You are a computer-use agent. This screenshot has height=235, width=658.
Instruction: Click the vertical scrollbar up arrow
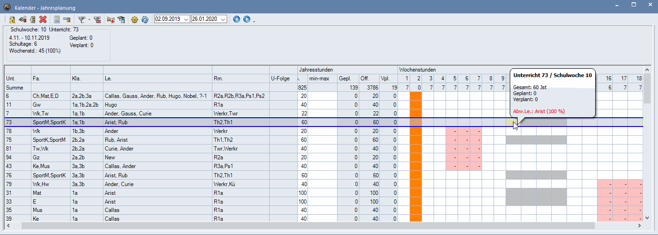pos(647,70)
